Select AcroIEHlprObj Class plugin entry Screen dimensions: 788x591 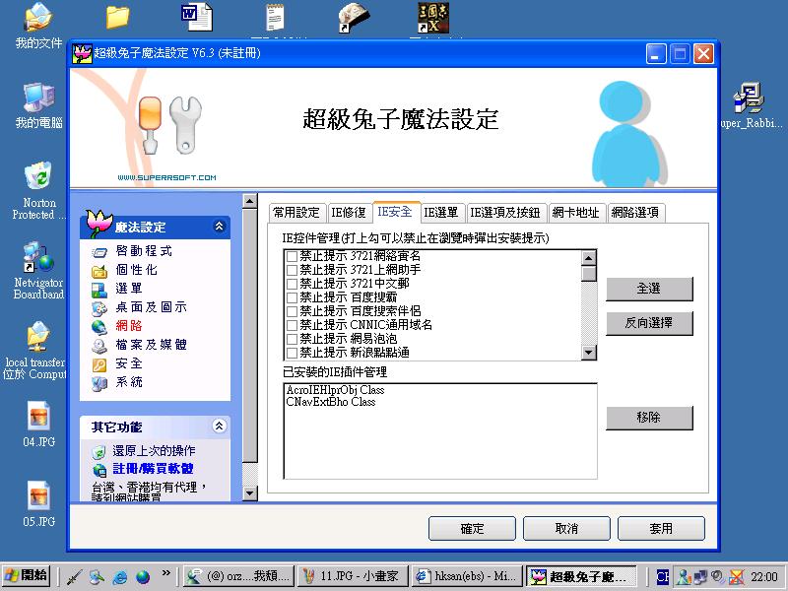click(x=335, y=390)
